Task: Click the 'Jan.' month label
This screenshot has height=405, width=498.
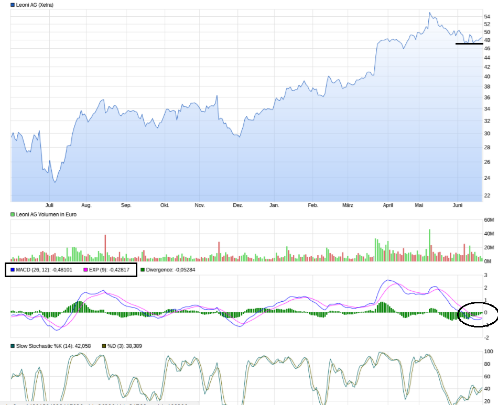Action: (x=274, y=205)
